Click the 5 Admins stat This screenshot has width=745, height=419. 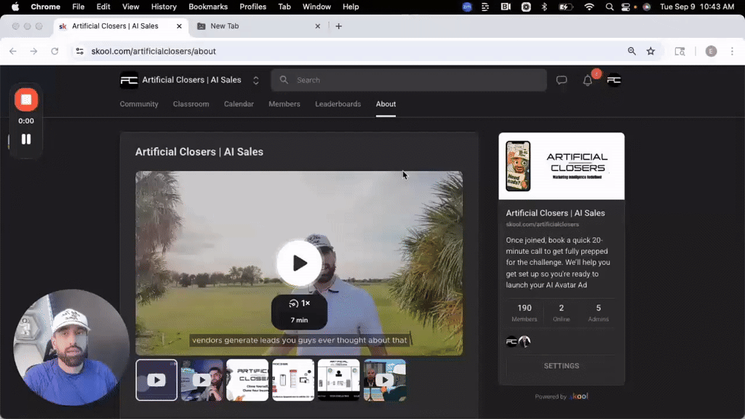tap(598, 313)
